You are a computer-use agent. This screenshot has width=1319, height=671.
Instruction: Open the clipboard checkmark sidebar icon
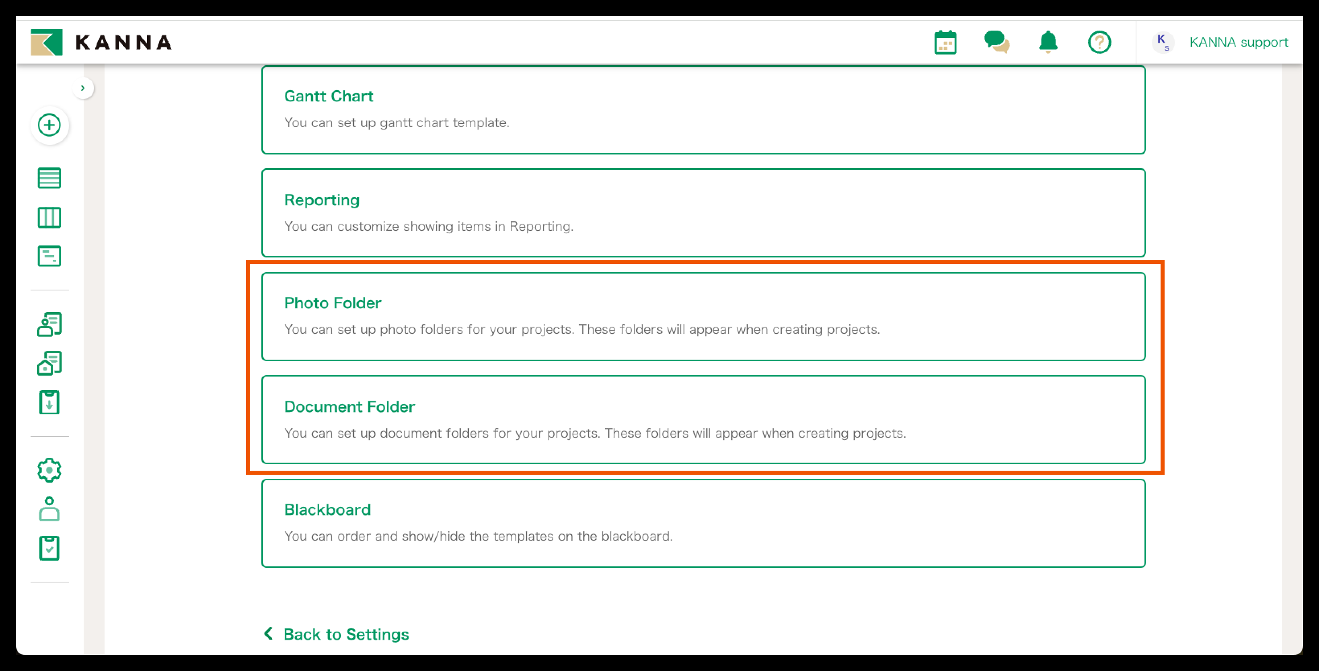pyautogui.click(x=50, y=548)
